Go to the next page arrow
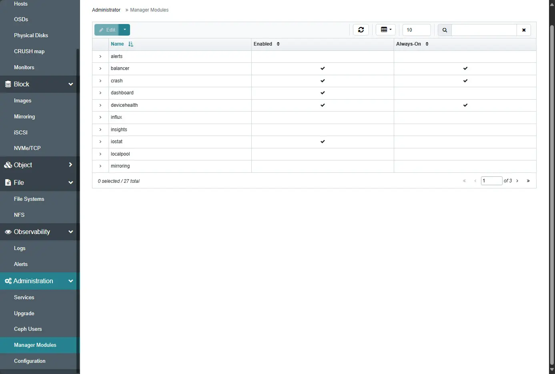 [517, 181]
